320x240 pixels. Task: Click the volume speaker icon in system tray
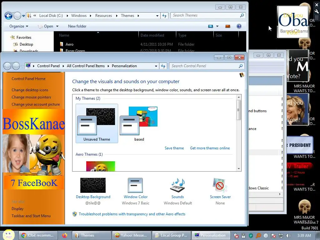click(x=288, y=236)
